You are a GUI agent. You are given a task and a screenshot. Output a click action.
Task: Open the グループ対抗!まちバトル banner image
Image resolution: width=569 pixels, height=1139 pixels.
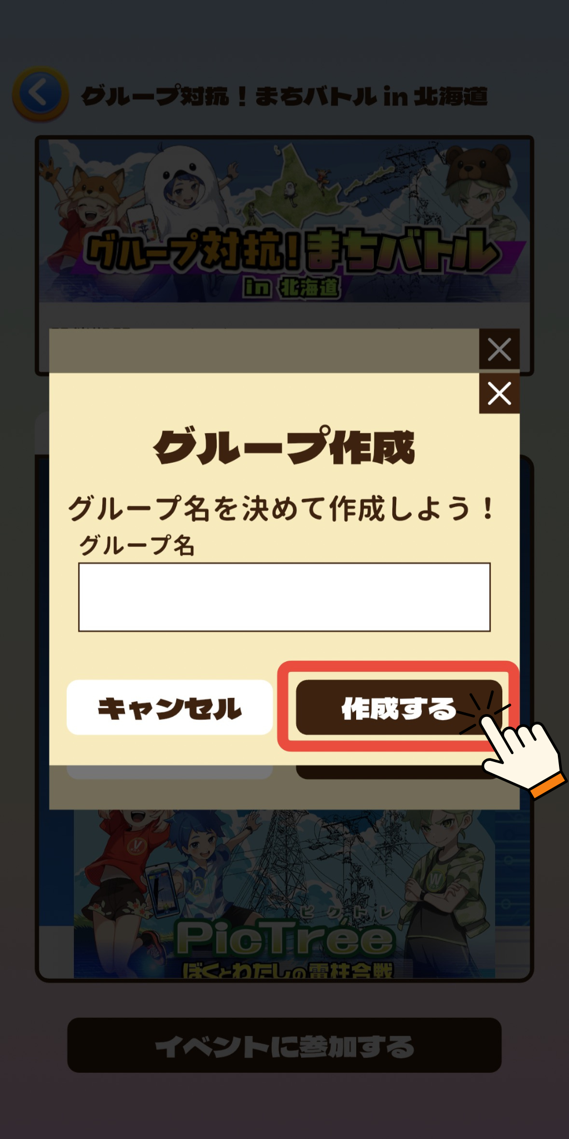coord(284,221)
